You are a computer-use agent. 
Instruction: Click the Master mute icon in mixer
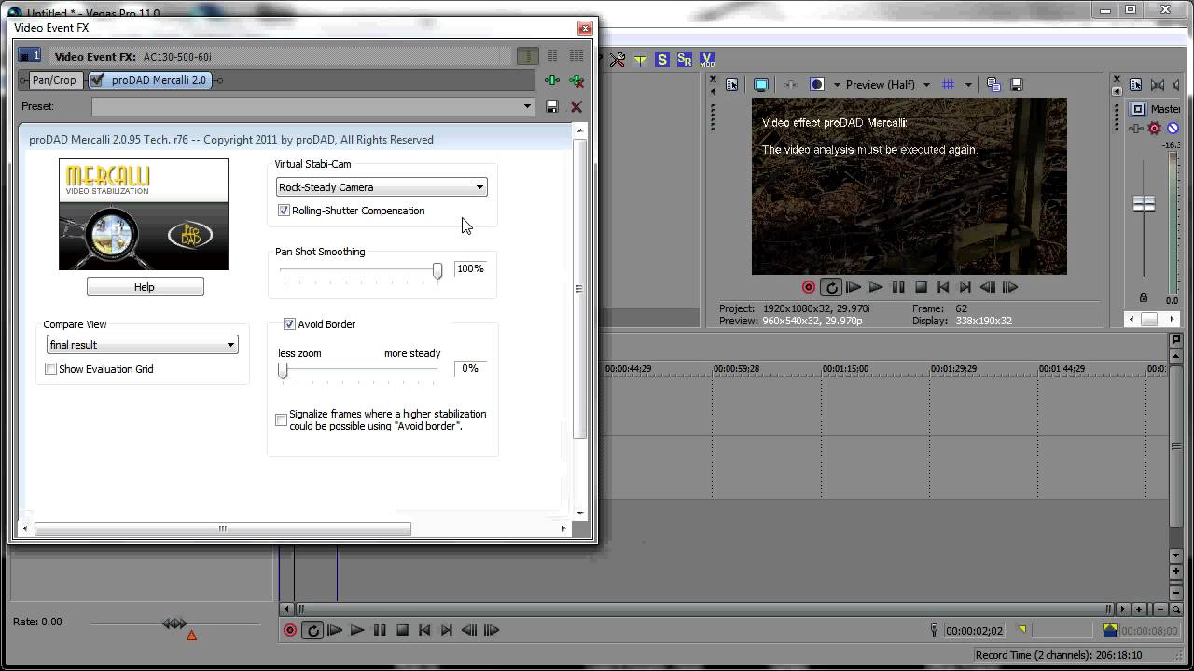1173,129
